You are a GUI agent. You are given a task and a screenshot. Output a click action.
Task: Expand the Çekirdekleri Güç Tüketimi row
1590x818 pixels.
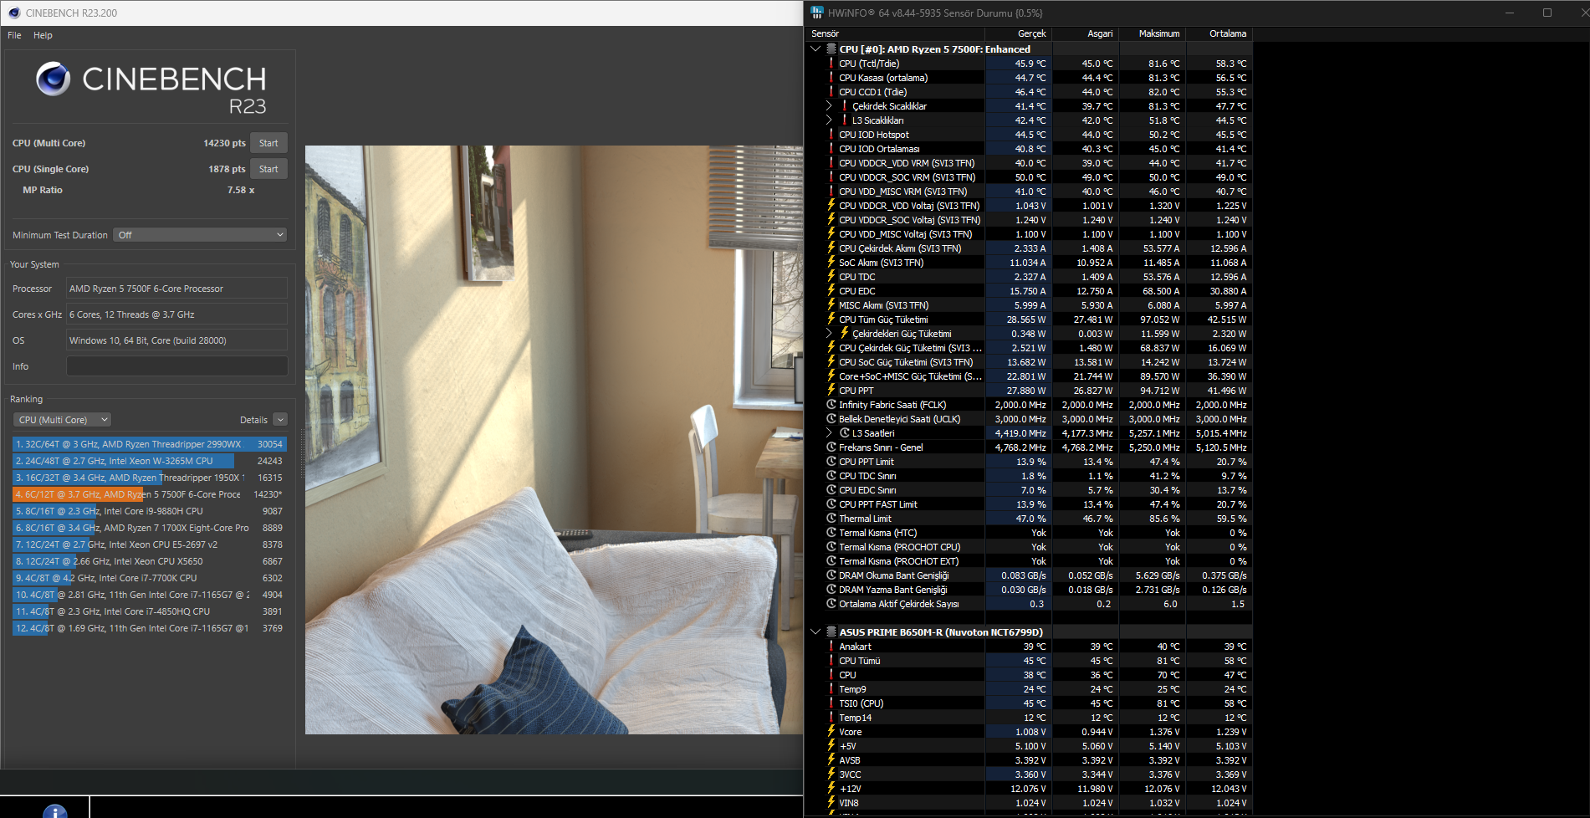tap(829, 334)
